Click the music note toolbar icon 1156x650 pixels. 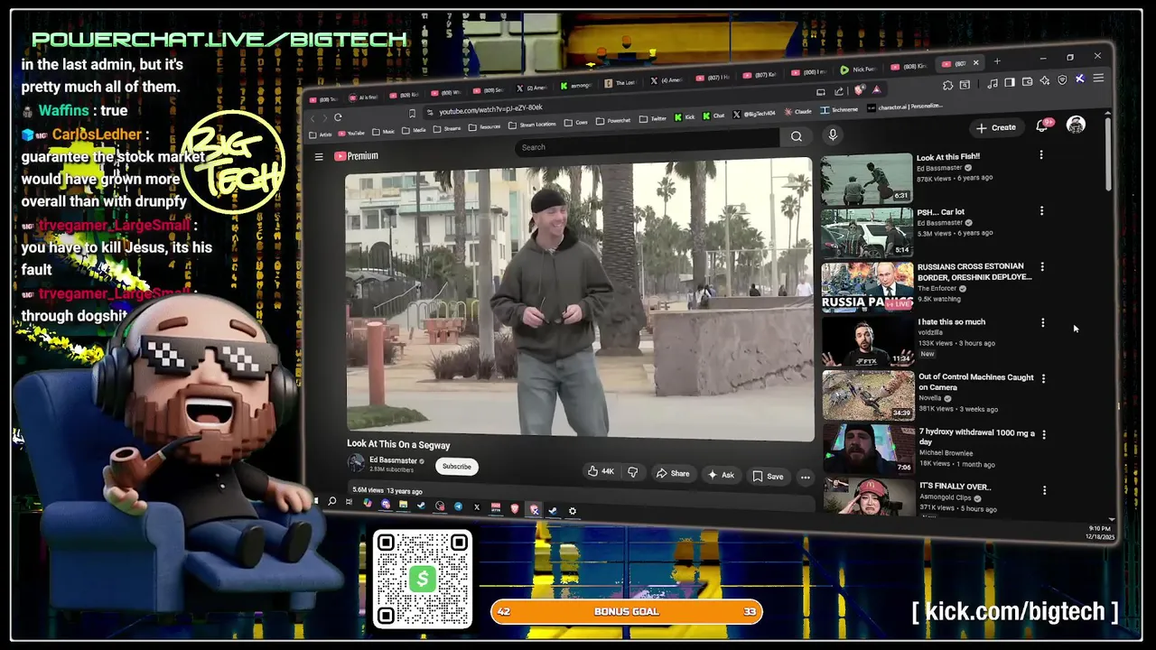993,83
